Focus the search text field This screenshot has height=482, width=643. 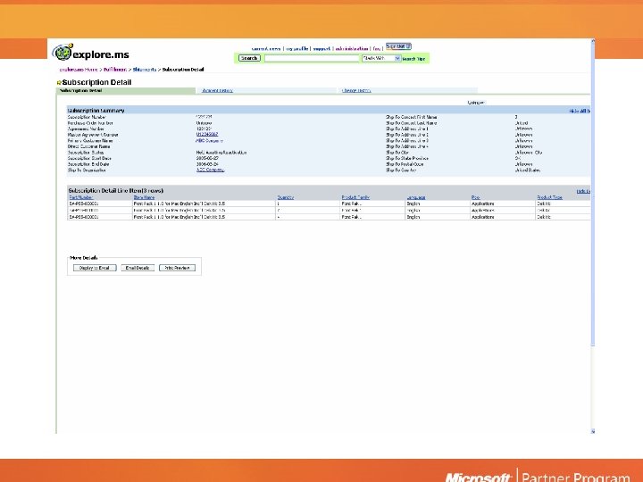[312, 59]
